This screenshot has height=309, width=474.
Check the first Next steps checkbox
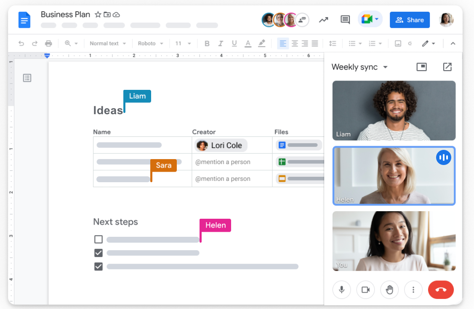[x=98, y=239]
